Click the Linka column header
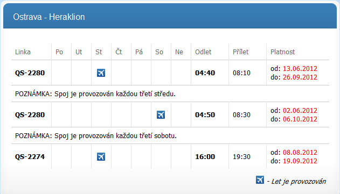 point(23,52)
